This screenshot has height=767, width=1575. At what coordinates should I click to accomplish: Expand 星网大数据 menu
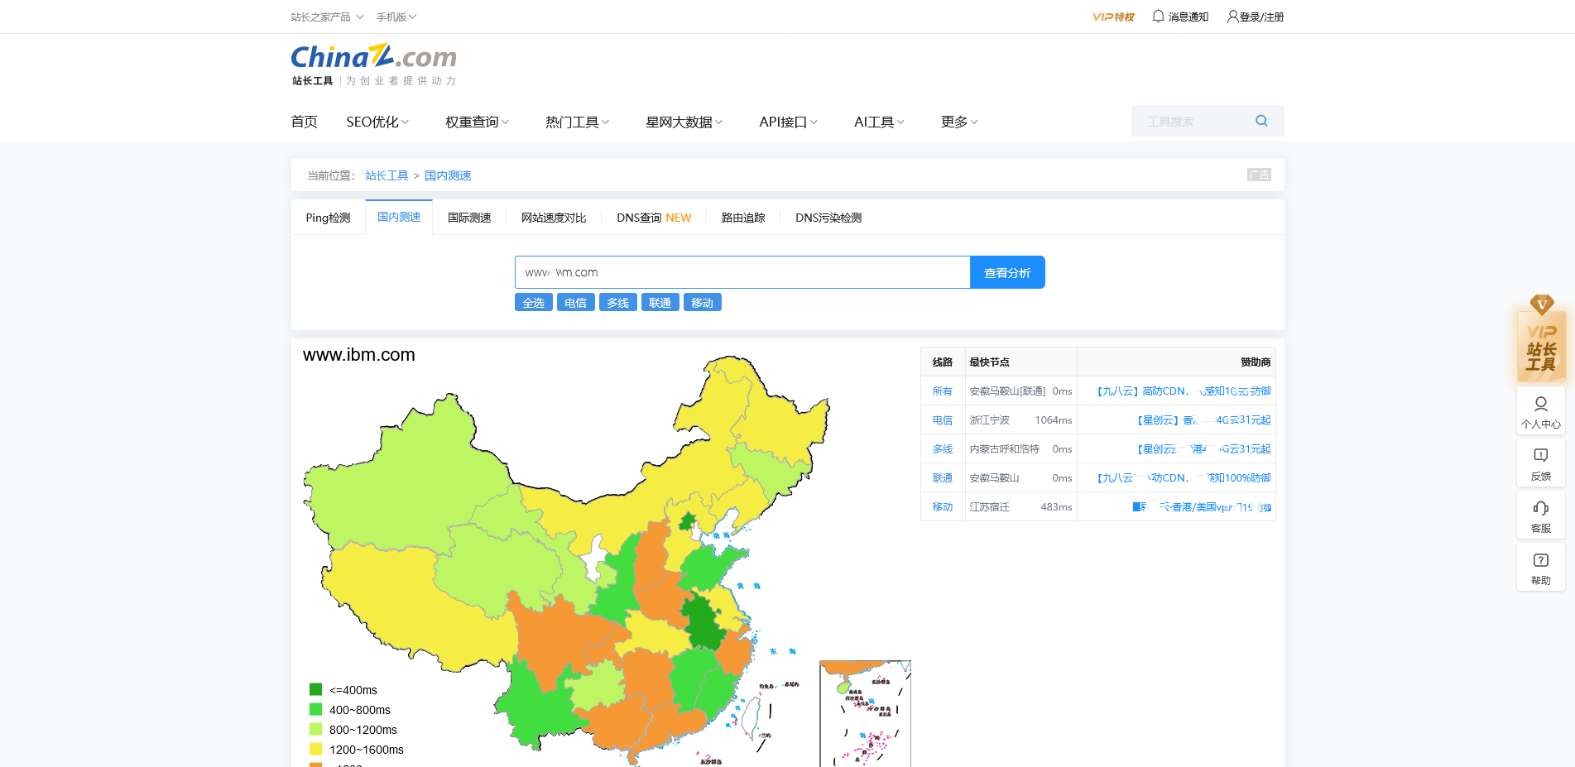point(684,122)
